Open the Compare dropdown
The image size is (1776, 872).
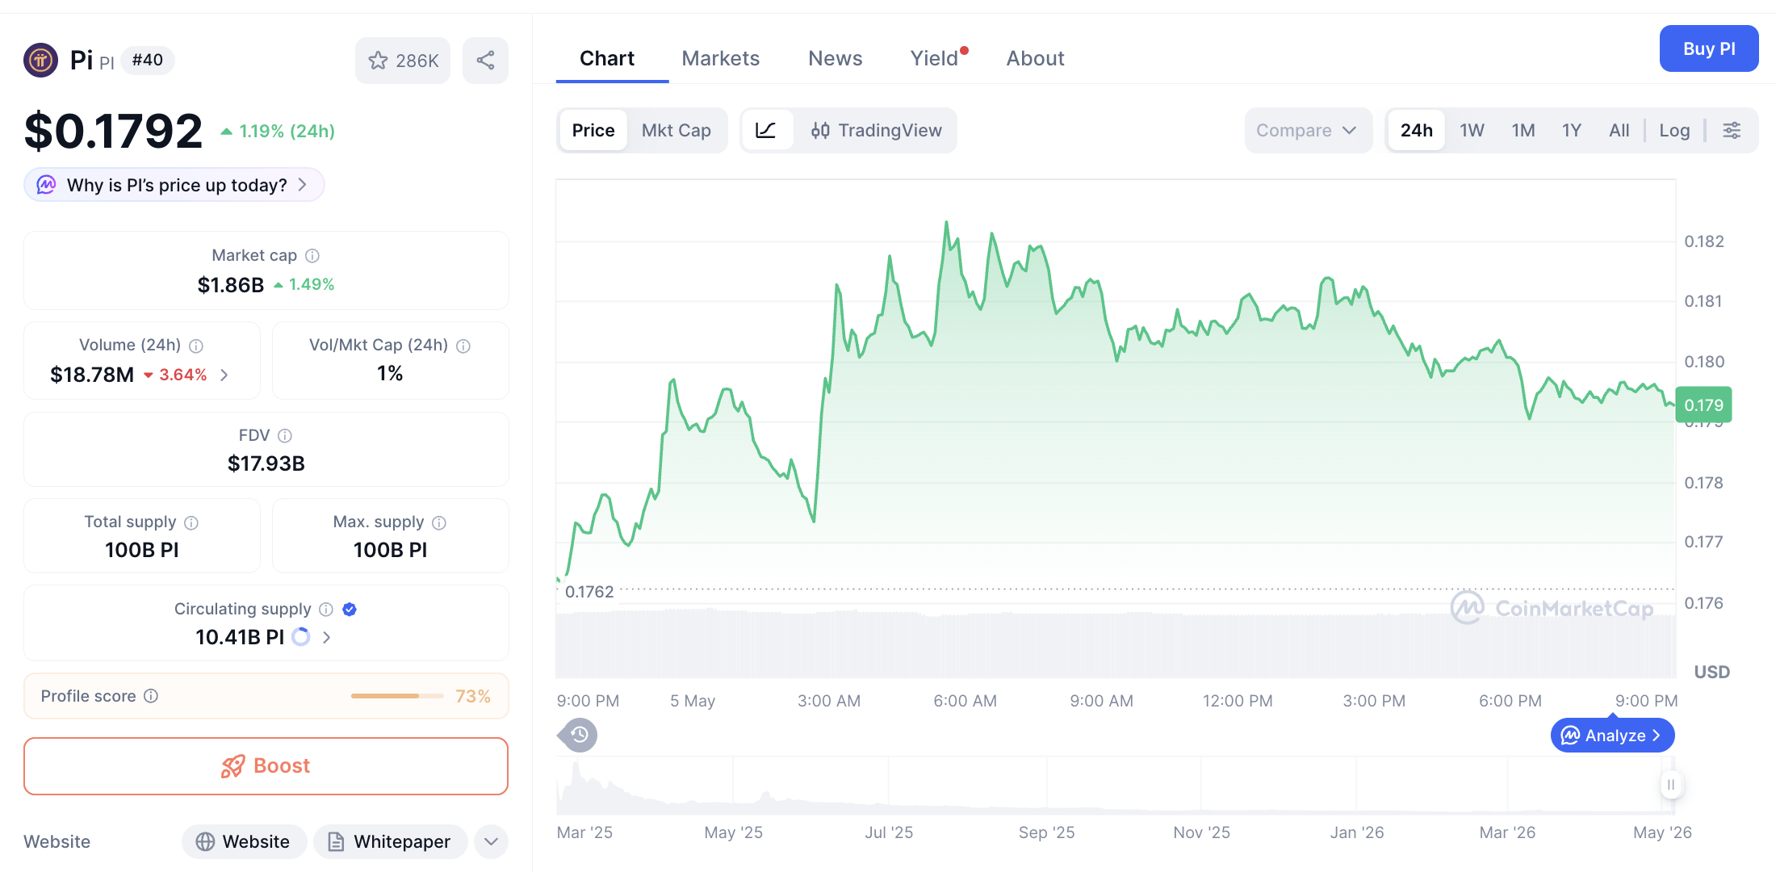[x=1308, y=130]
